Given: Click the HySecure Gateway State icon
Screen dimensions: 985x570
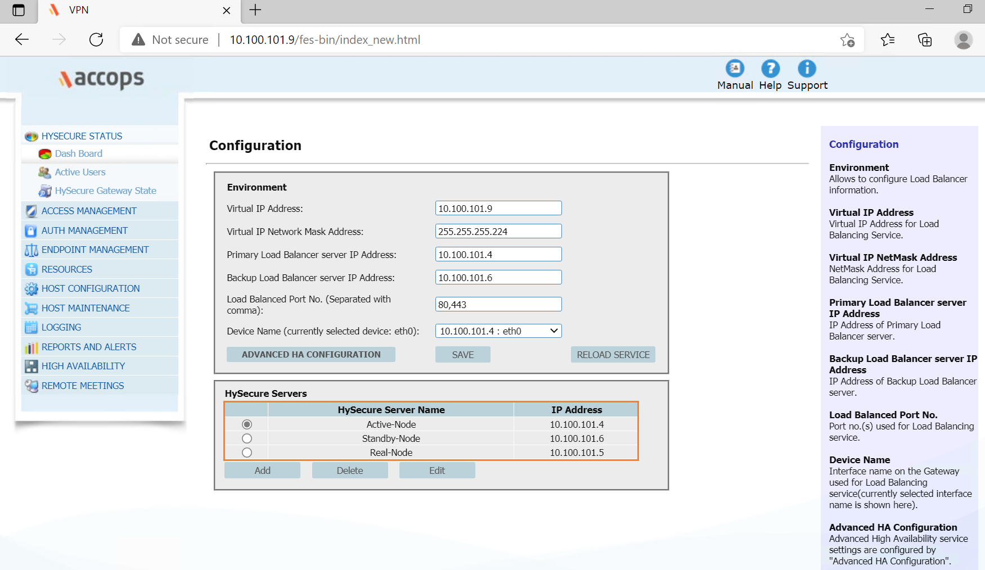Looking at the screenshot, I should (45, 191).
